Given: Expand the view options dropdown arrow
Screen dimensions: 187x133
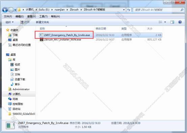Looking at the screenshot, I should click(165, 22).
